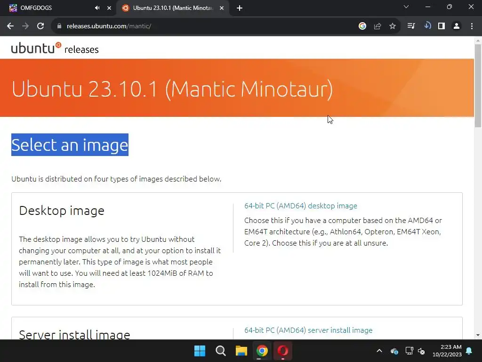Image resolution: width=482 pixels, height=362 pixels.
Task: Select the Ubuntu 23.10.1 Mantic tab
Action: click(172, 8)
